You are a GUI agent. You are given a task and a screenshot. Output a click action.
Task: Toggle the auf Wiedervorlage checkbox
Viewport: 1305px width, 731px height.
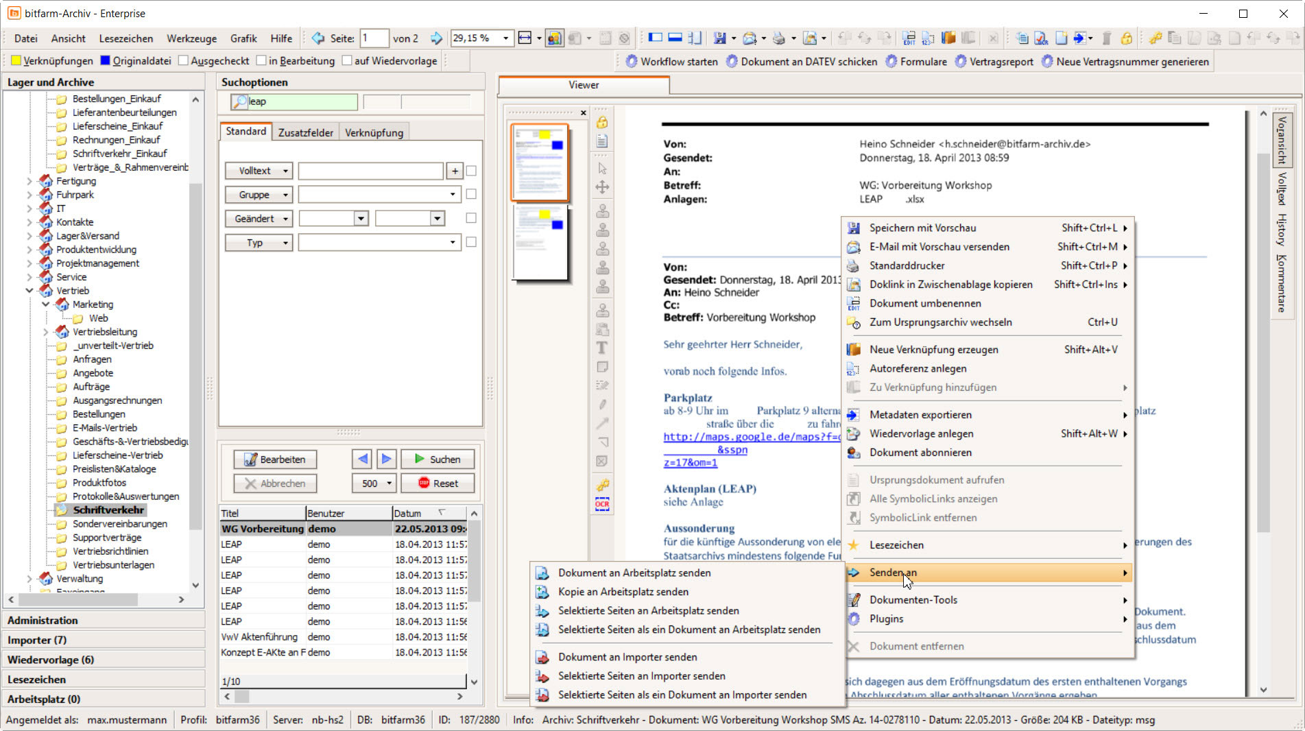coord(347,60)
